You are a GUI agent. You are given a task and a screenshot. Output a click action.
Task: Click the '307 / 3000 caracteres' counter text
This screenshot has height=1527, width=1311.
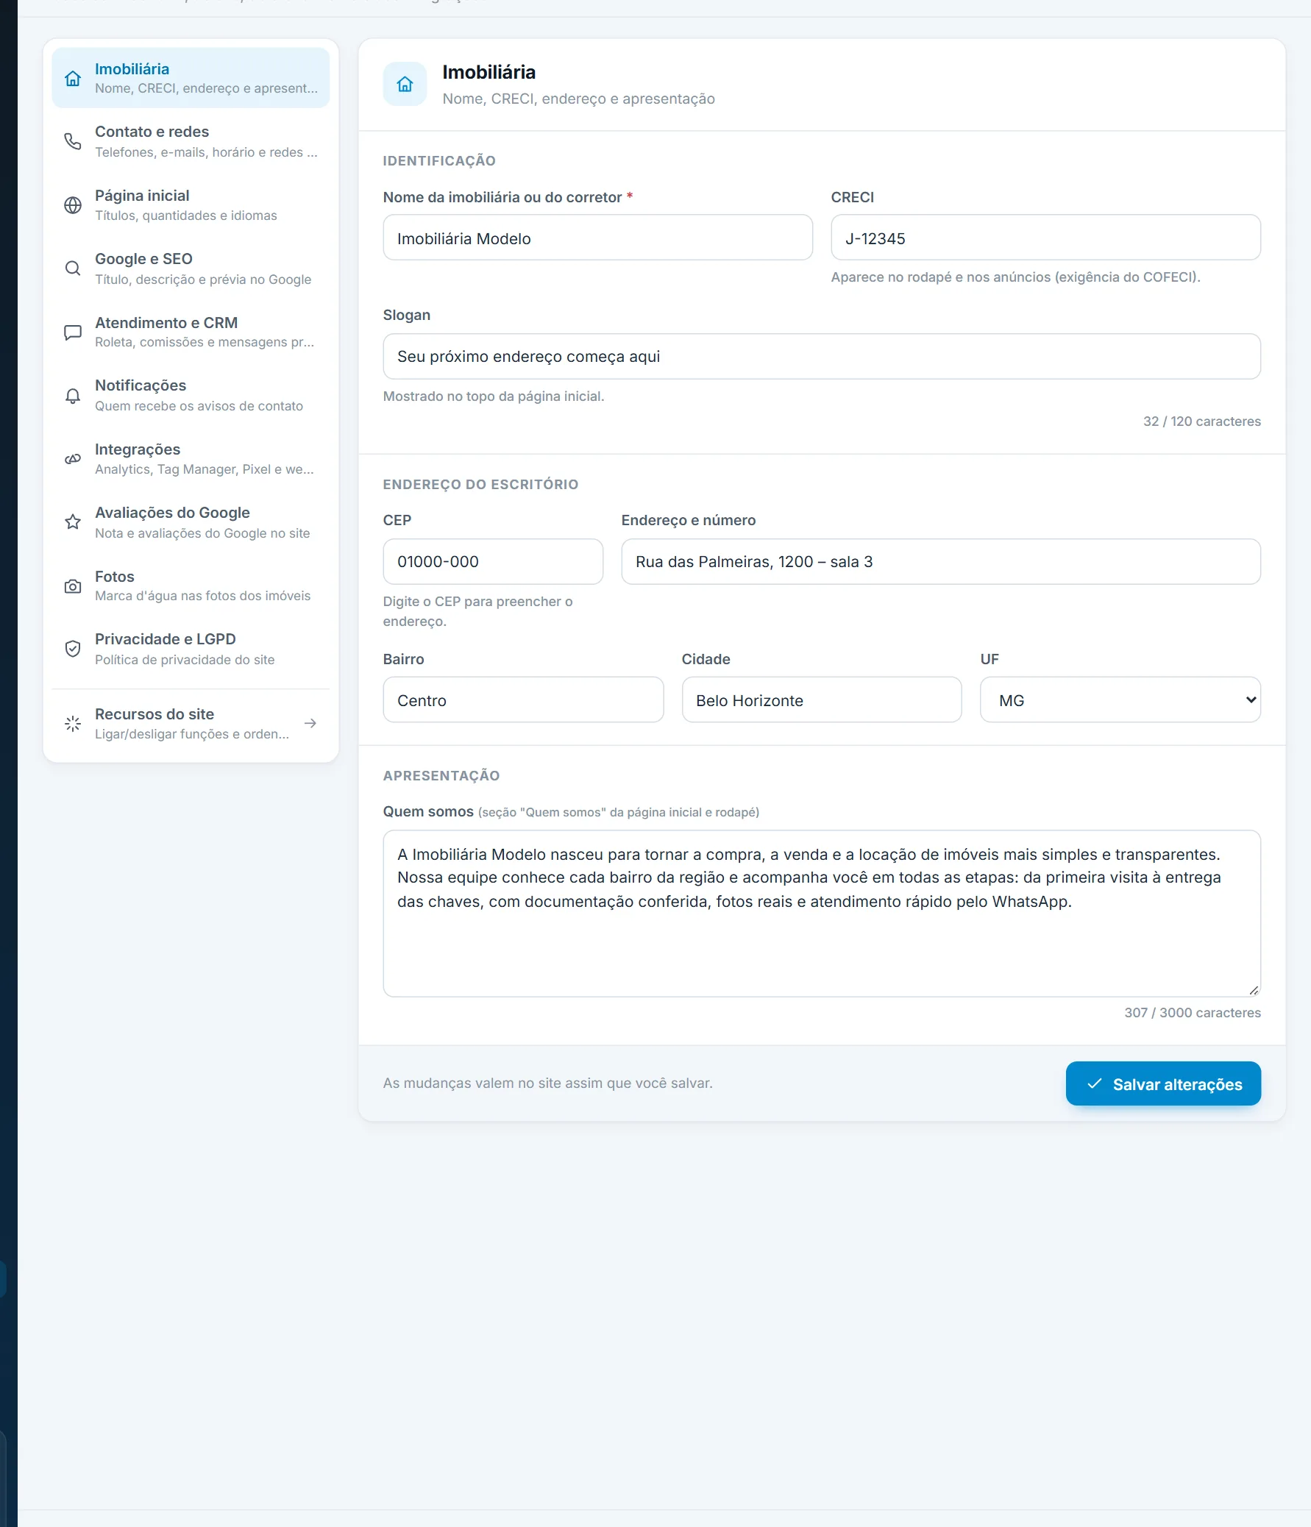(x=1192, y=1013)
